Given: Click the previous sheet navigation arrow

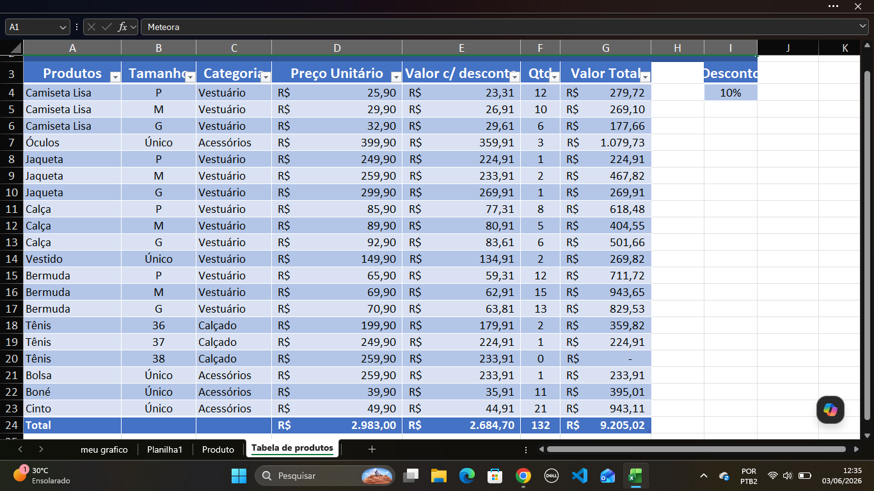Looking at the screenshot, I should click(20, 449).
